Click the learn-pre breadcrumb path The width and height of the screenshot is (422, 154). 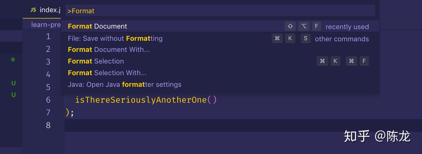tap(46, 25)
